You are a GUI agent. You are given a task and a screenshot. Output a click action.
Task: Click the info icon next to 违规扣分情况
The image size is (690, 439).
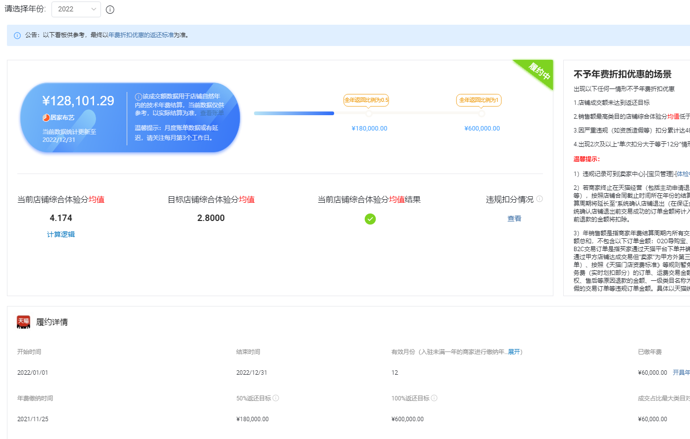tap(540, 199)
